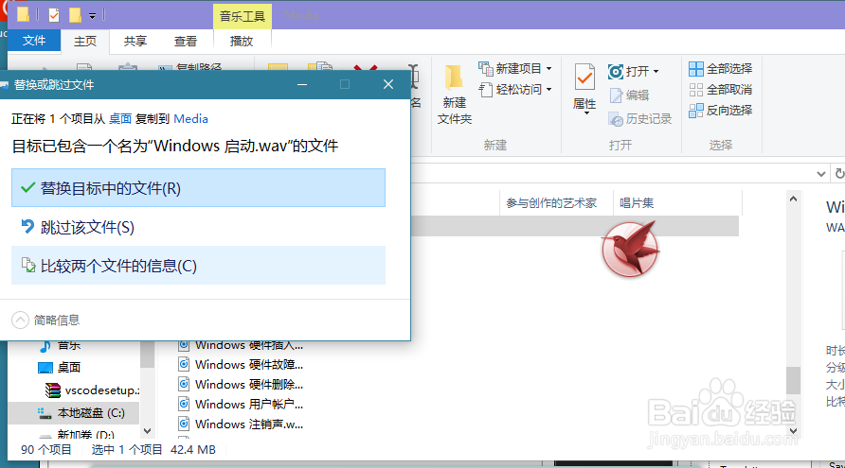Invert selection with 反向选择
845x468 pixels.
(x=721, y=111)
